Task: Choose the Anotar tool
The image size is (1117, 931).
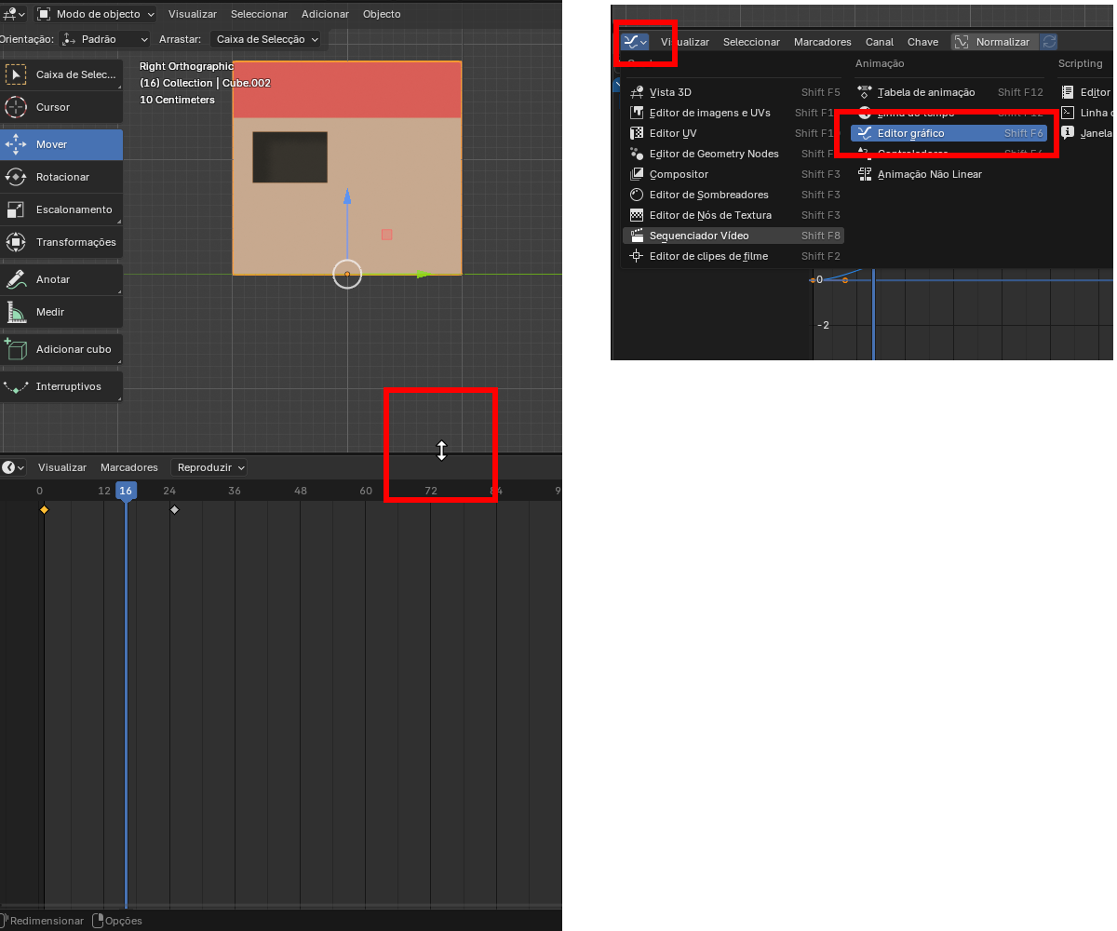Action: [61, 279]
